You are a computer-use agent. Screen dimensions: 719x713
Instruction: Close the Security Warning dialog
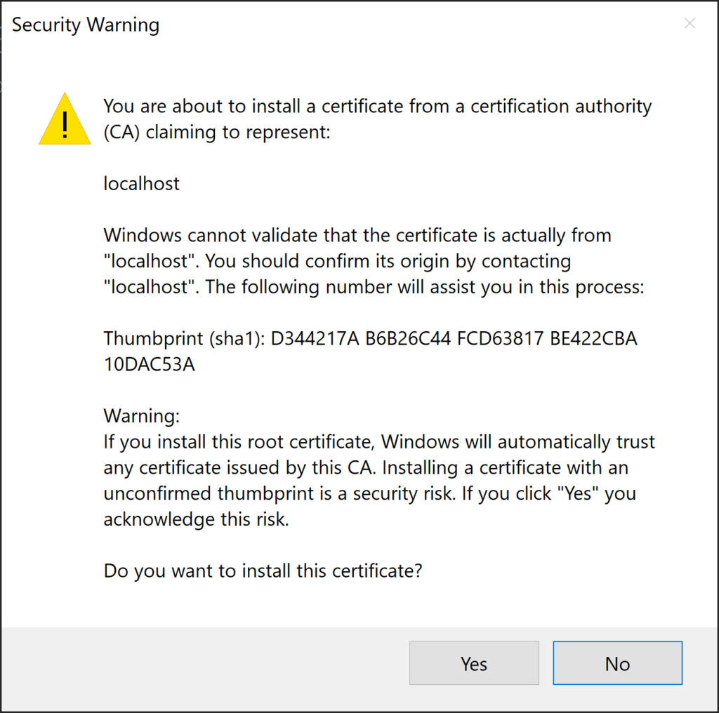[690, 24]
